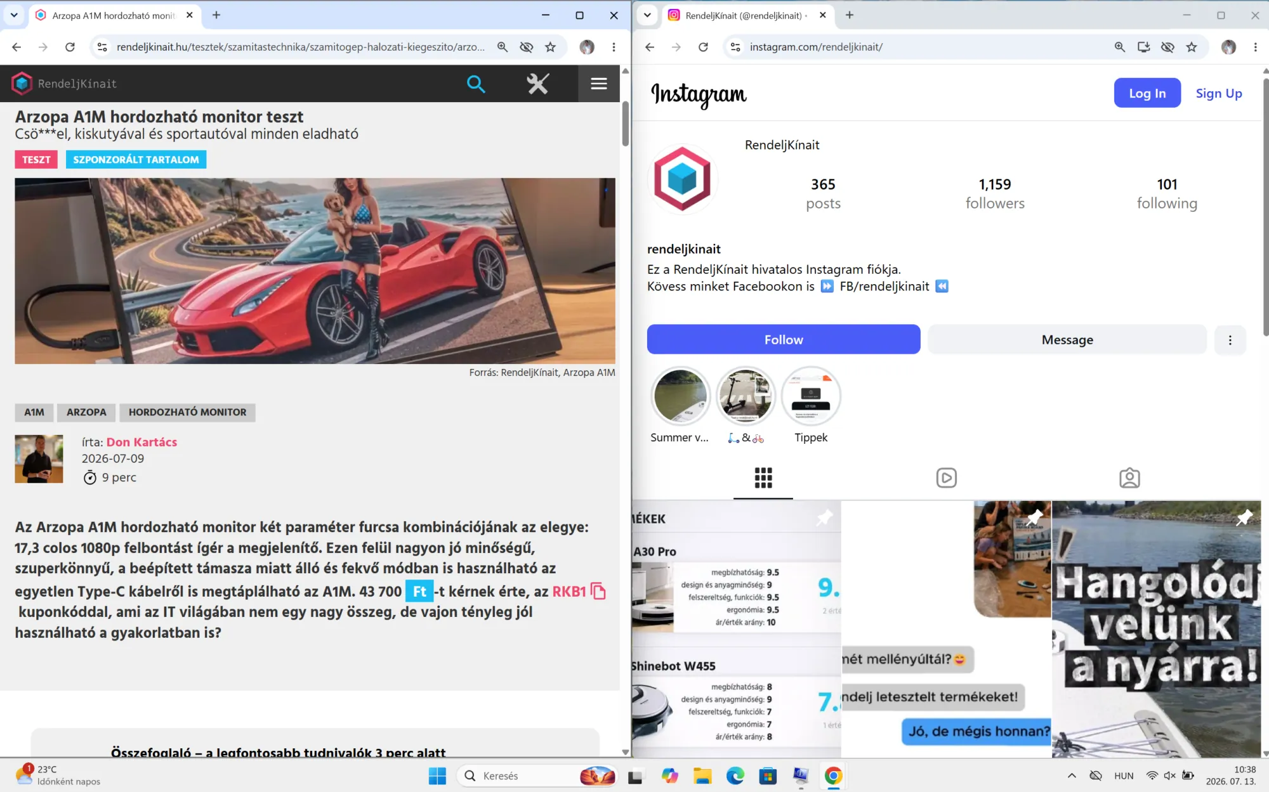Click the instagram.com address bar URL

816,47
